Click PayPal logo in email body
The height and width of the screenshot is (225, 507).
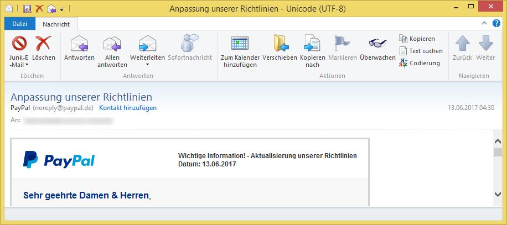59,160
